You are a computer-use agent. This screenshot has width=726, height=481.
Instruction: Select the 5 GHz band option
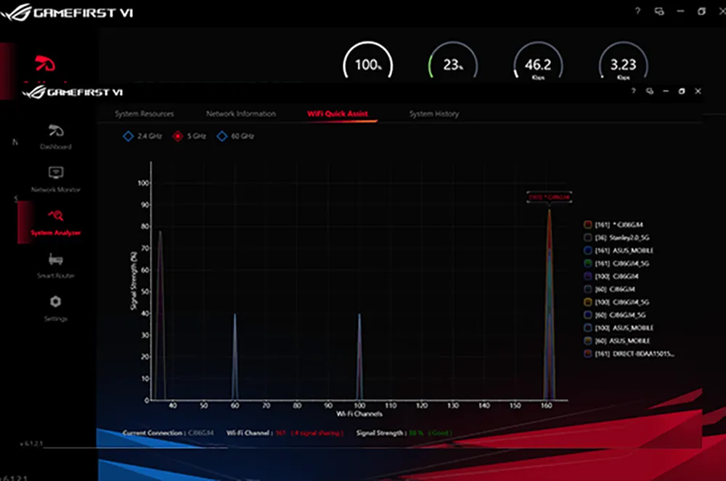(x=176, y=136)
